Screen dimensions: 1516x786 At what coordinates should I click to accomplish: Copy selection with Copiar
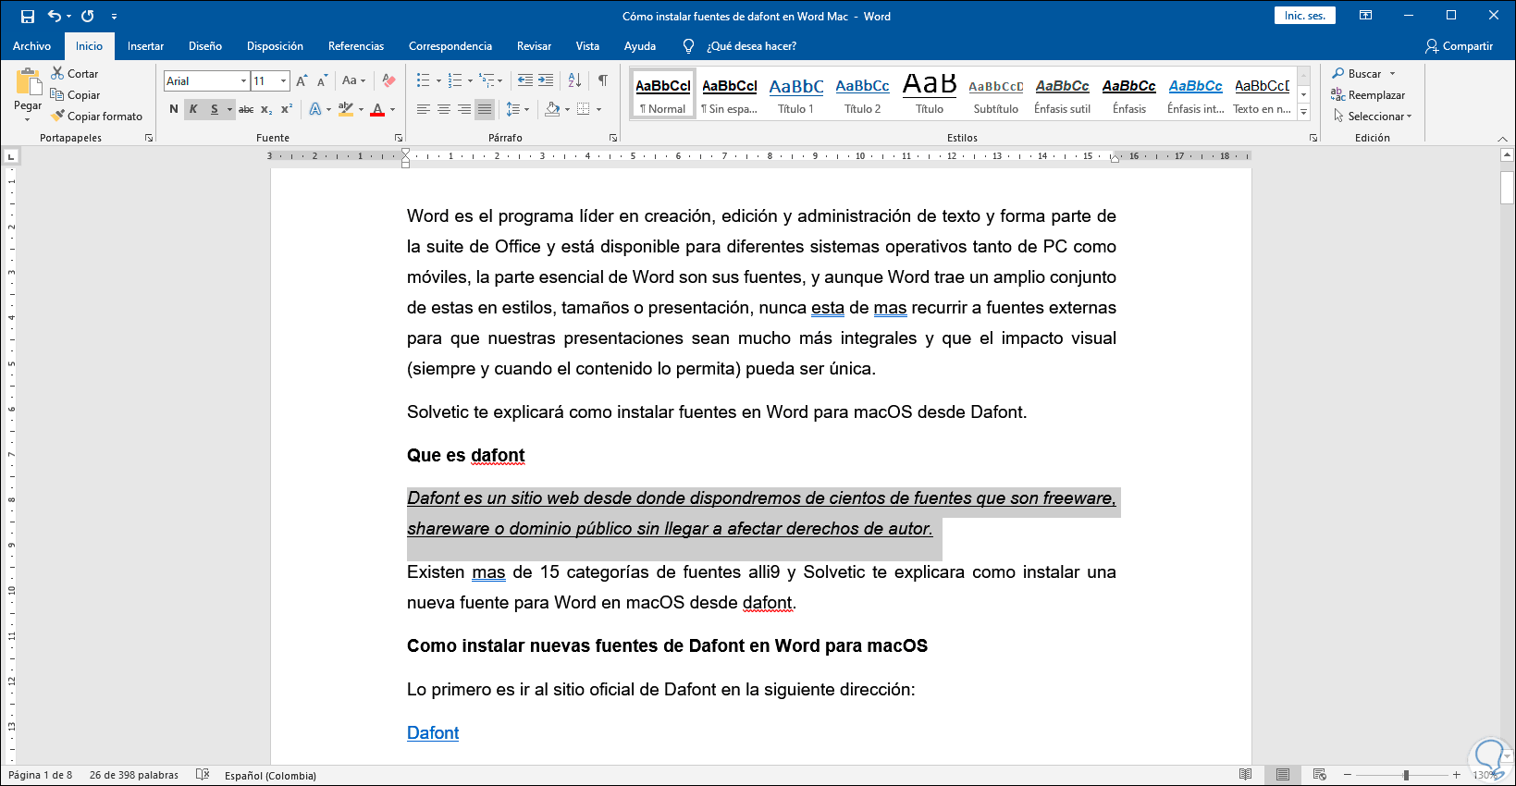tap(75, 95)
